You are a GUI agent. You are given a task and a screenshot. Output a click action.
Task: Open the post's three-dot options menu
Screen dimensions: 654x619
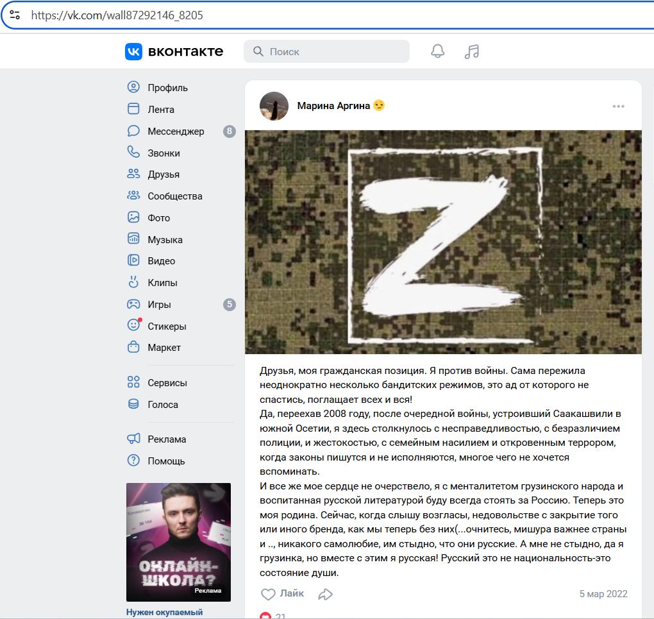618,106
